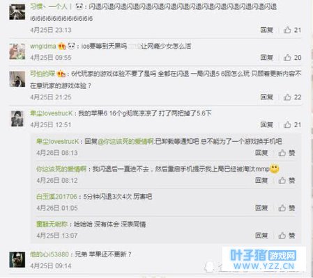Open wngidma's user profile name
Screen dimensions: 313x278
pyautogui.click(x=43, y=47)
